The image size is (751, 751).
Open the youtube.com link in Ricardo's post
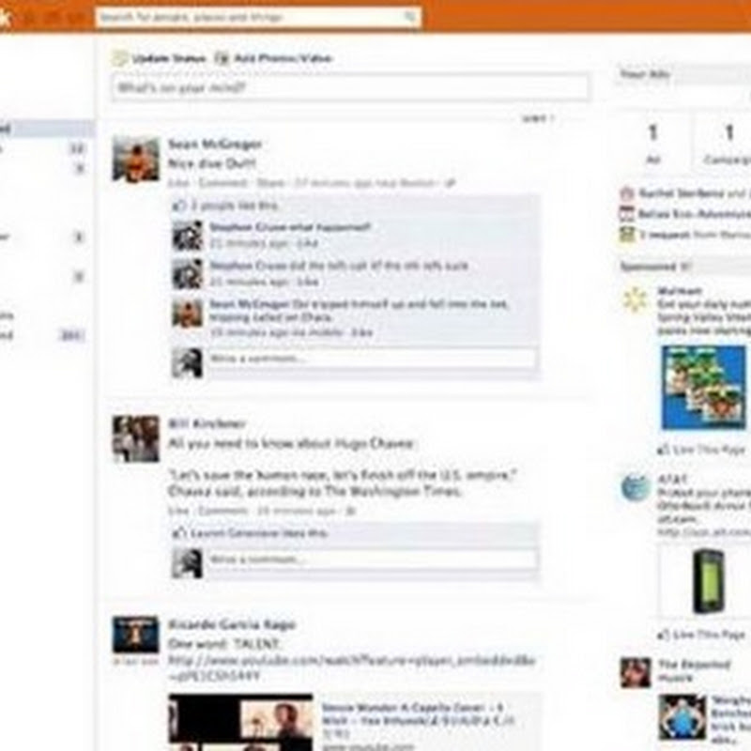click(x=351, y=668)
